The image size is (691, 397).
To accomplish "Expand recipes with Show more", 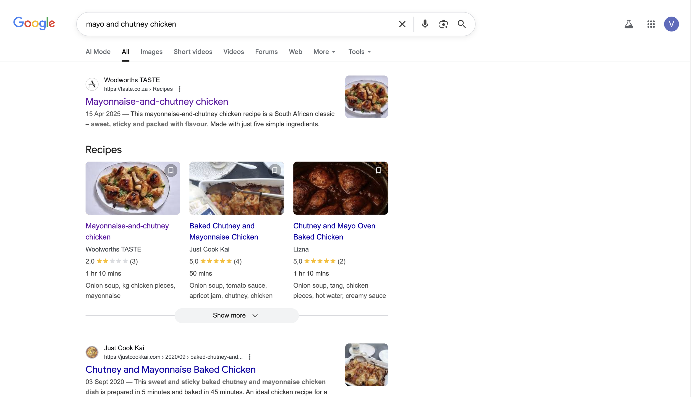I will [x=237, y=315].
